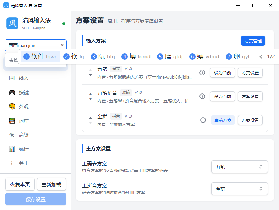Close the 清风输入法 设置 window

[x=270, y=5]
